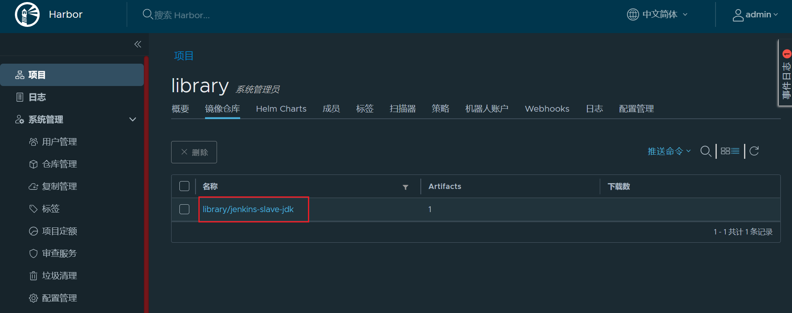Open the library/jenkins-slave-jdk repository link

(248, 209)
